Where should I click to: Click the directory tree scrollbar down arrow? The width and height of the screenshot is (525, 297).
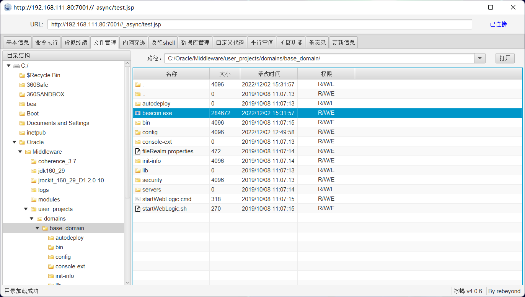coord(127,282)
